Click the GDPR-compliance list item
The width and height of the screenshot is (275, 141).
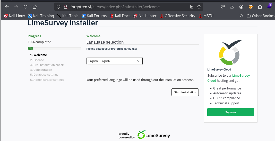click(x=226, y=98)
